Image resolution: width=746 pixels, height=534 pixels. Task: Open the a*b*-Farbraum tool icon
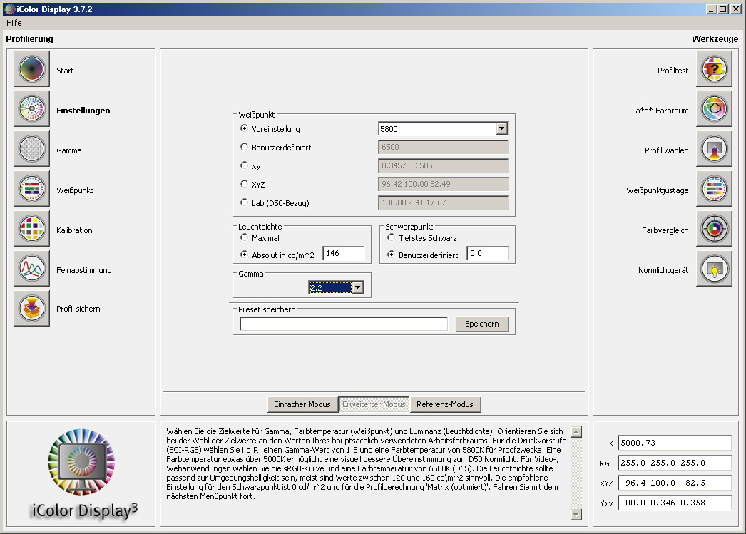point(714,110)
